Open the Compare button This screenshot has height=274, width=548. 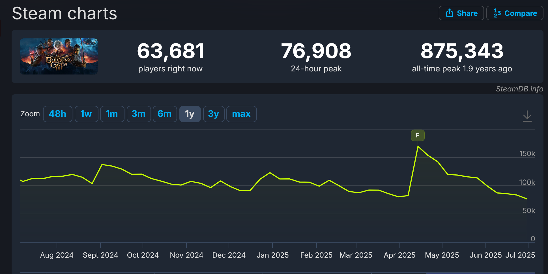click(515, 13)
